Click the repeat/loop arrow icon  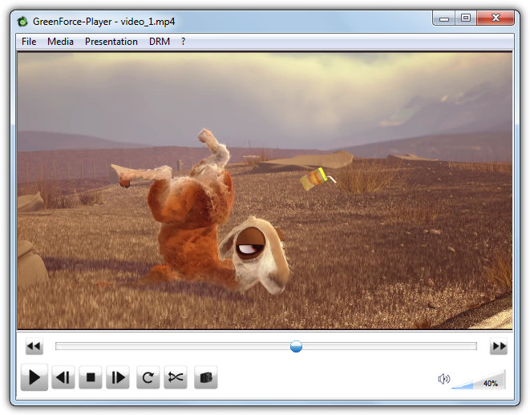point(148,377)
